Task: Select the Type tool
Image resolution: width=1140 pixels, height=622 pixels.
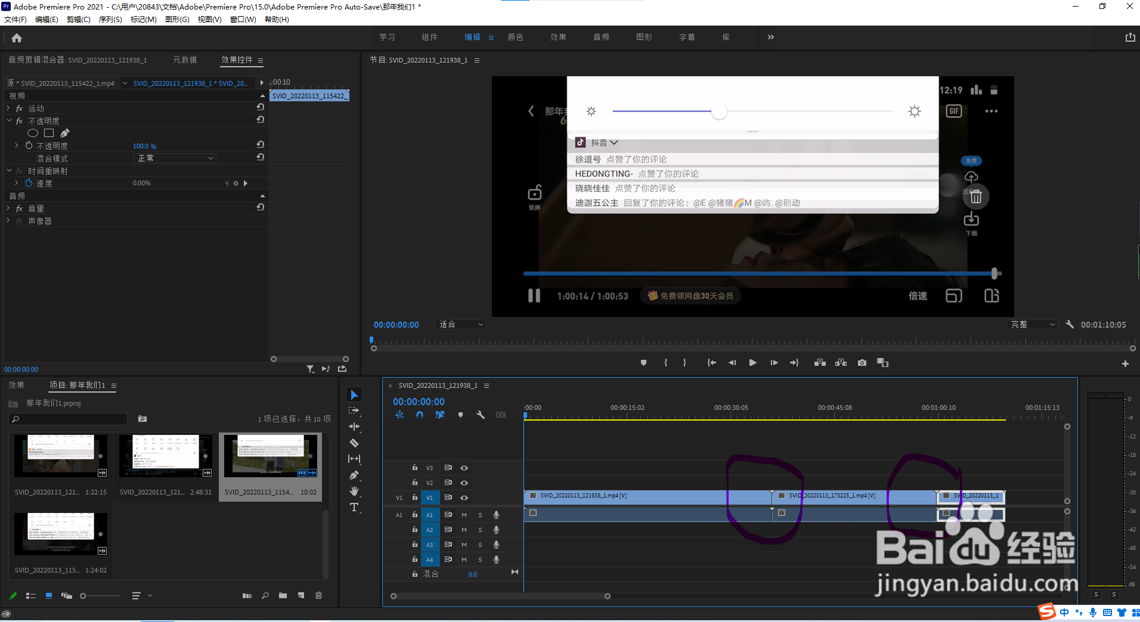Action: pos(354,507)
